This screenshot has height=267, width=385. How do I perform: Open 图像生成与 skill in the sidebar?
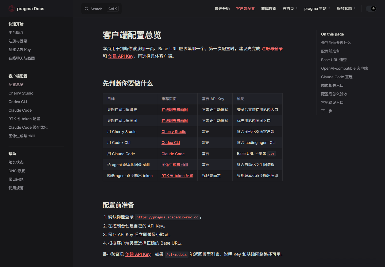click(22, 136)
